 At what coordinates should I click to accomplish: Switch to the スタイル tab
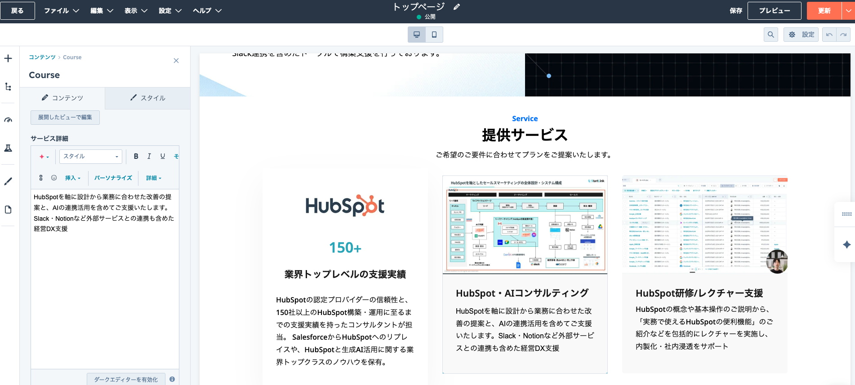tap(147, 98)
